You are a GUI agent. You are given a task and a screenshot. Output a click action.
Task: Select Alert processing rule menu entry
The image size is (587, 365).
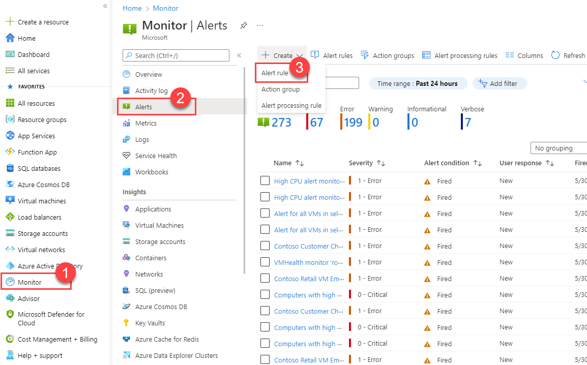291,105
